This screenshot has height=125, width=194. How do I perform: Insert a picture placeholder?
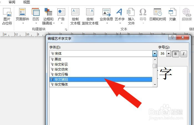click(7, 16)
